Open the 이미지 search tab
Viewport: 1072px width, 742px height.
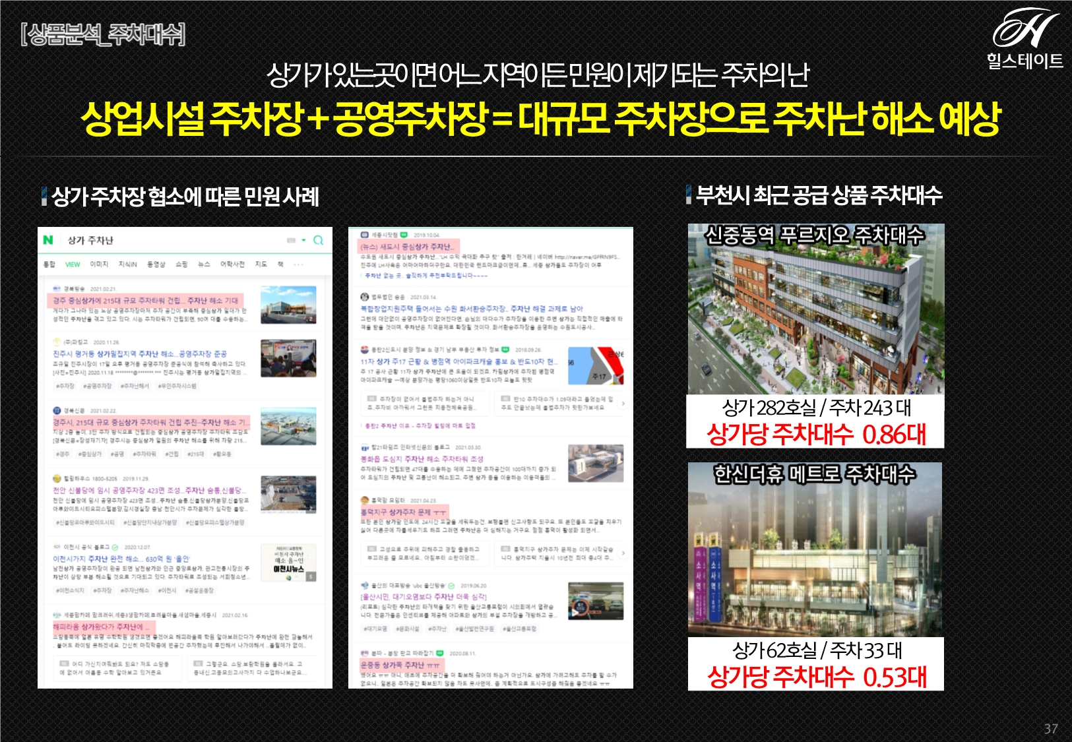(99, 264)
